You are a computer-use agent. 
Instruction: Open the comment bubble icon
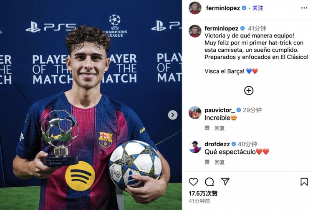(x=209, y=182)
